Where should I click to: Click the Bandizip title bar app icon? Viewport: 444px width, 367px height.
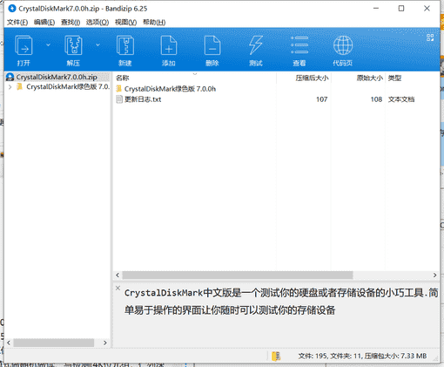[12, 9]
